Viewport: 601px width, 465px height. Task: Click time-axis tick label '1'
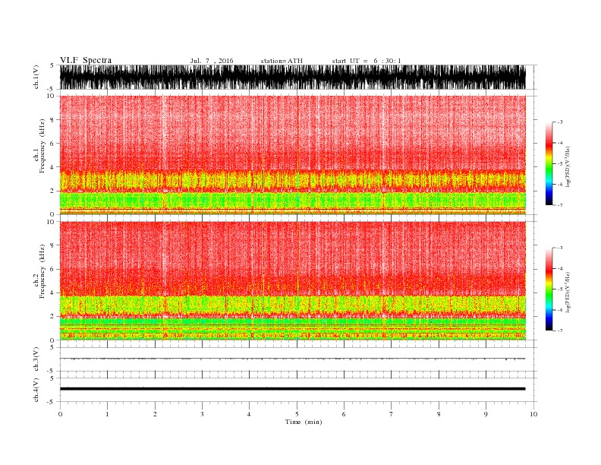[x=107, y=414]
